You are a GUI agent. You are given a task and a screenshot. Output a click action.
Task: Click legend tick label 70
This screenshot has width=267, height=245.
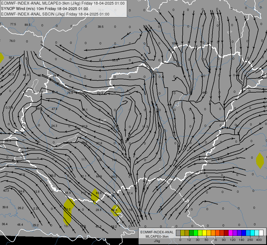[215, 240]
